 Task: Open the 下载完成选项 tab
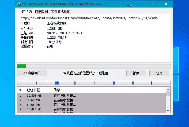pyautogui.click(x=61, y=12)
